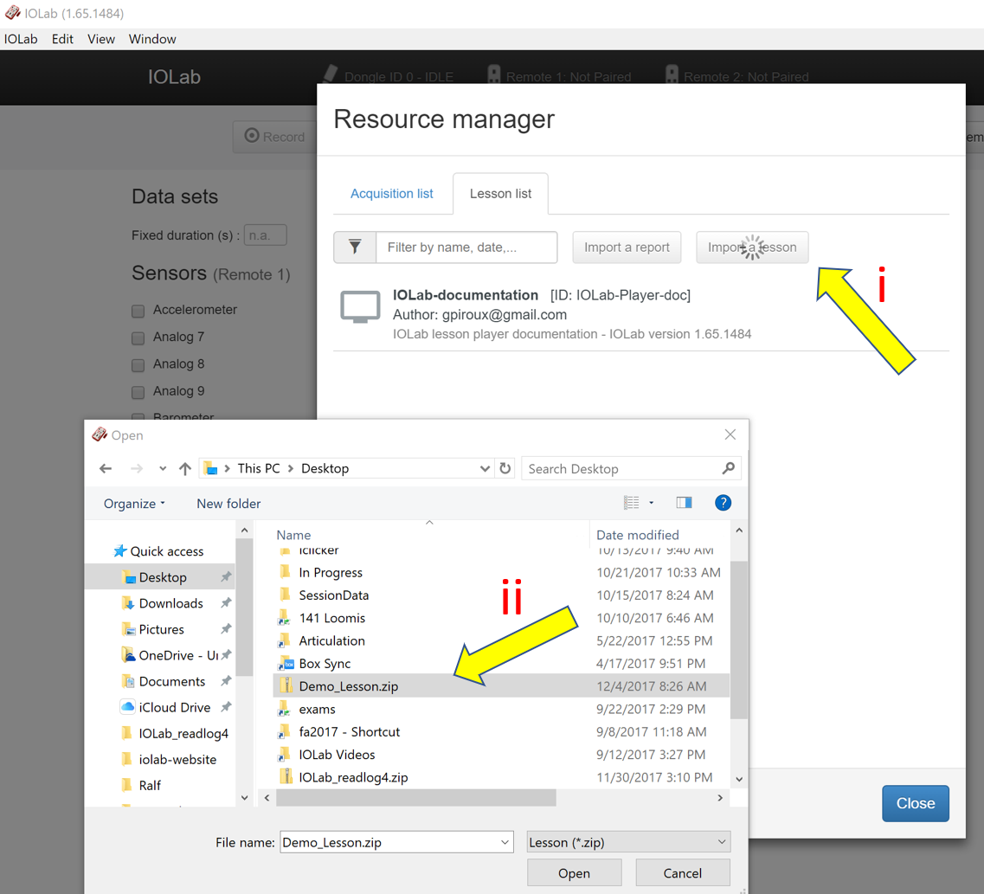The height and width of the screenshot is (894, 984).
Task: Select the Lesson list tab
Action: coord(501,194)
